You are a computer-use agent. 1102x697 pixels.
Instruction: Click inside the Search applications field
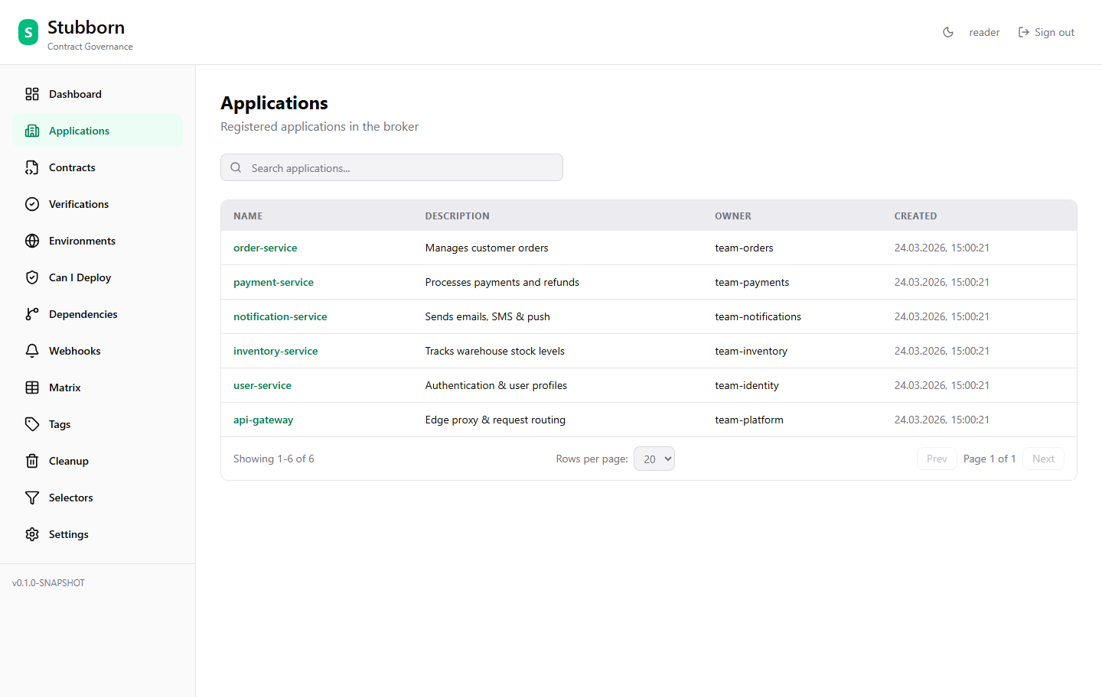tap(392, 167)
